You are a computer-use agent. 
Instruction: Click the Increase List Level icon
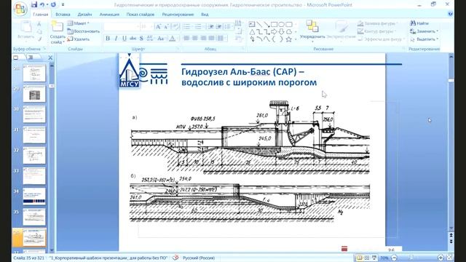coord(218,27)
